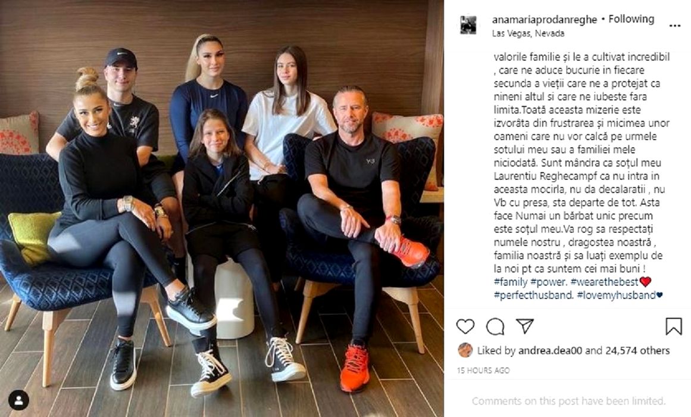Open post permalink via 15 HOURS AGO

coord(483,371)
